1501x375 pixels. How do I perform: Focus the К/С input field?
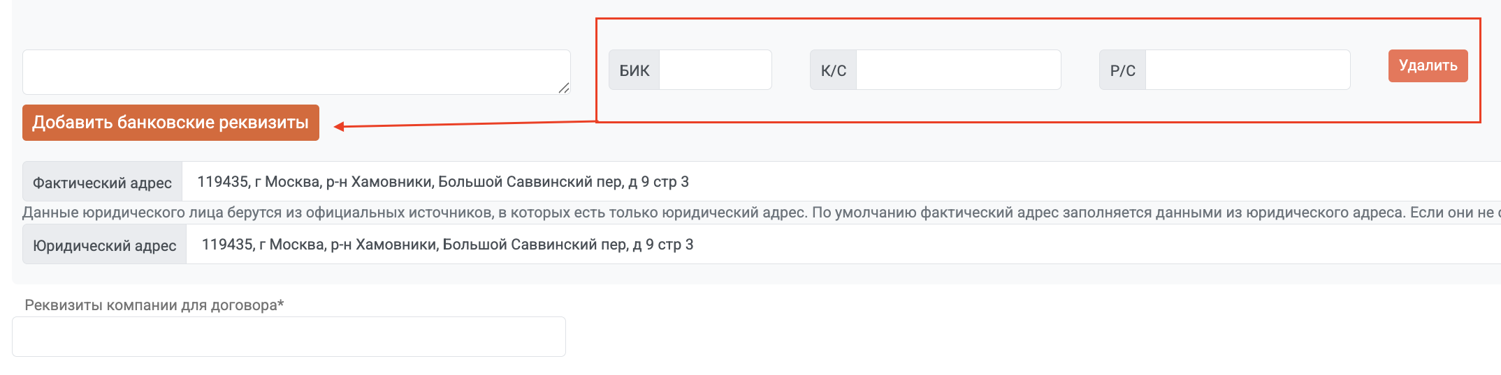click(958, 70)
